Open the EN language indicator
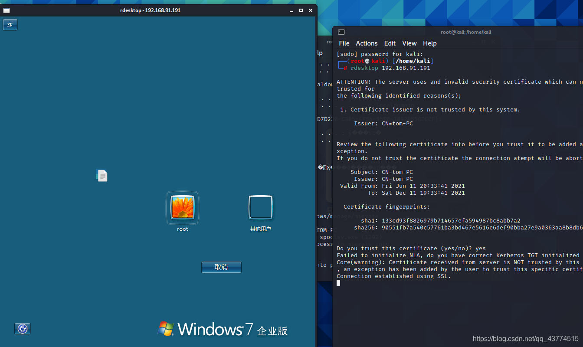The height and width of the screenshot is (347, 583). 10,25
